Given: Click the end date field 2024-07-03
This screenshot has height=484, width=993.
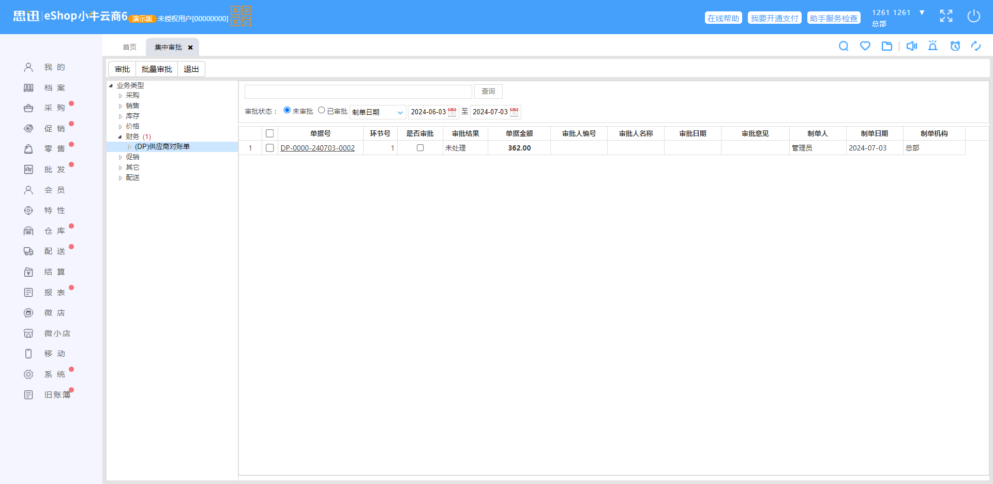Looking at the screenshot, I should (490, 112).
